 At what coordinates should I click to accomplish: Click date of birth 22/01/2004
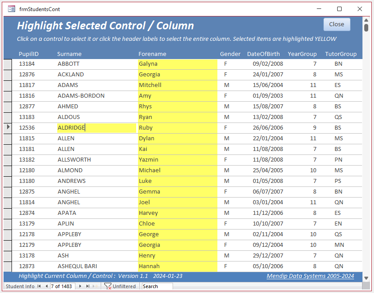tap(268, 139)
